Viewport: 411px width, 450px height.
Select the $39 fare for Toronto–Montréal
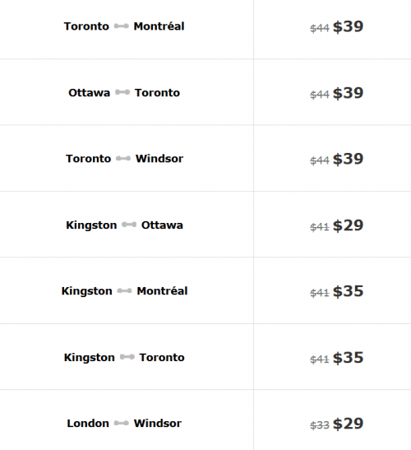348,26
